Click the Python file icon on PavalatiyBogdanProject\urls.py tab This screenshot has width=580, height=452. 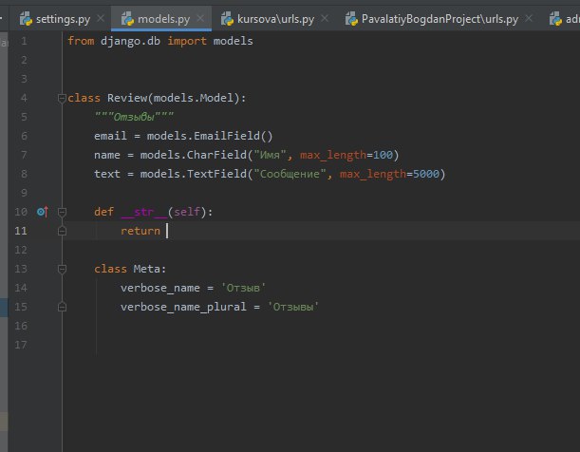[x=351, y=18]
